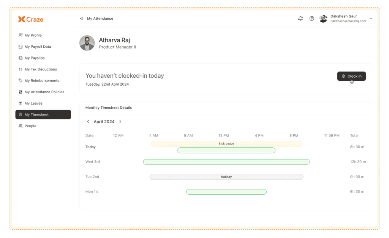This screenshot has width=389, height=238.
Task: Select the Sick Leave bar for Today
Action: (x=226, y=144)
